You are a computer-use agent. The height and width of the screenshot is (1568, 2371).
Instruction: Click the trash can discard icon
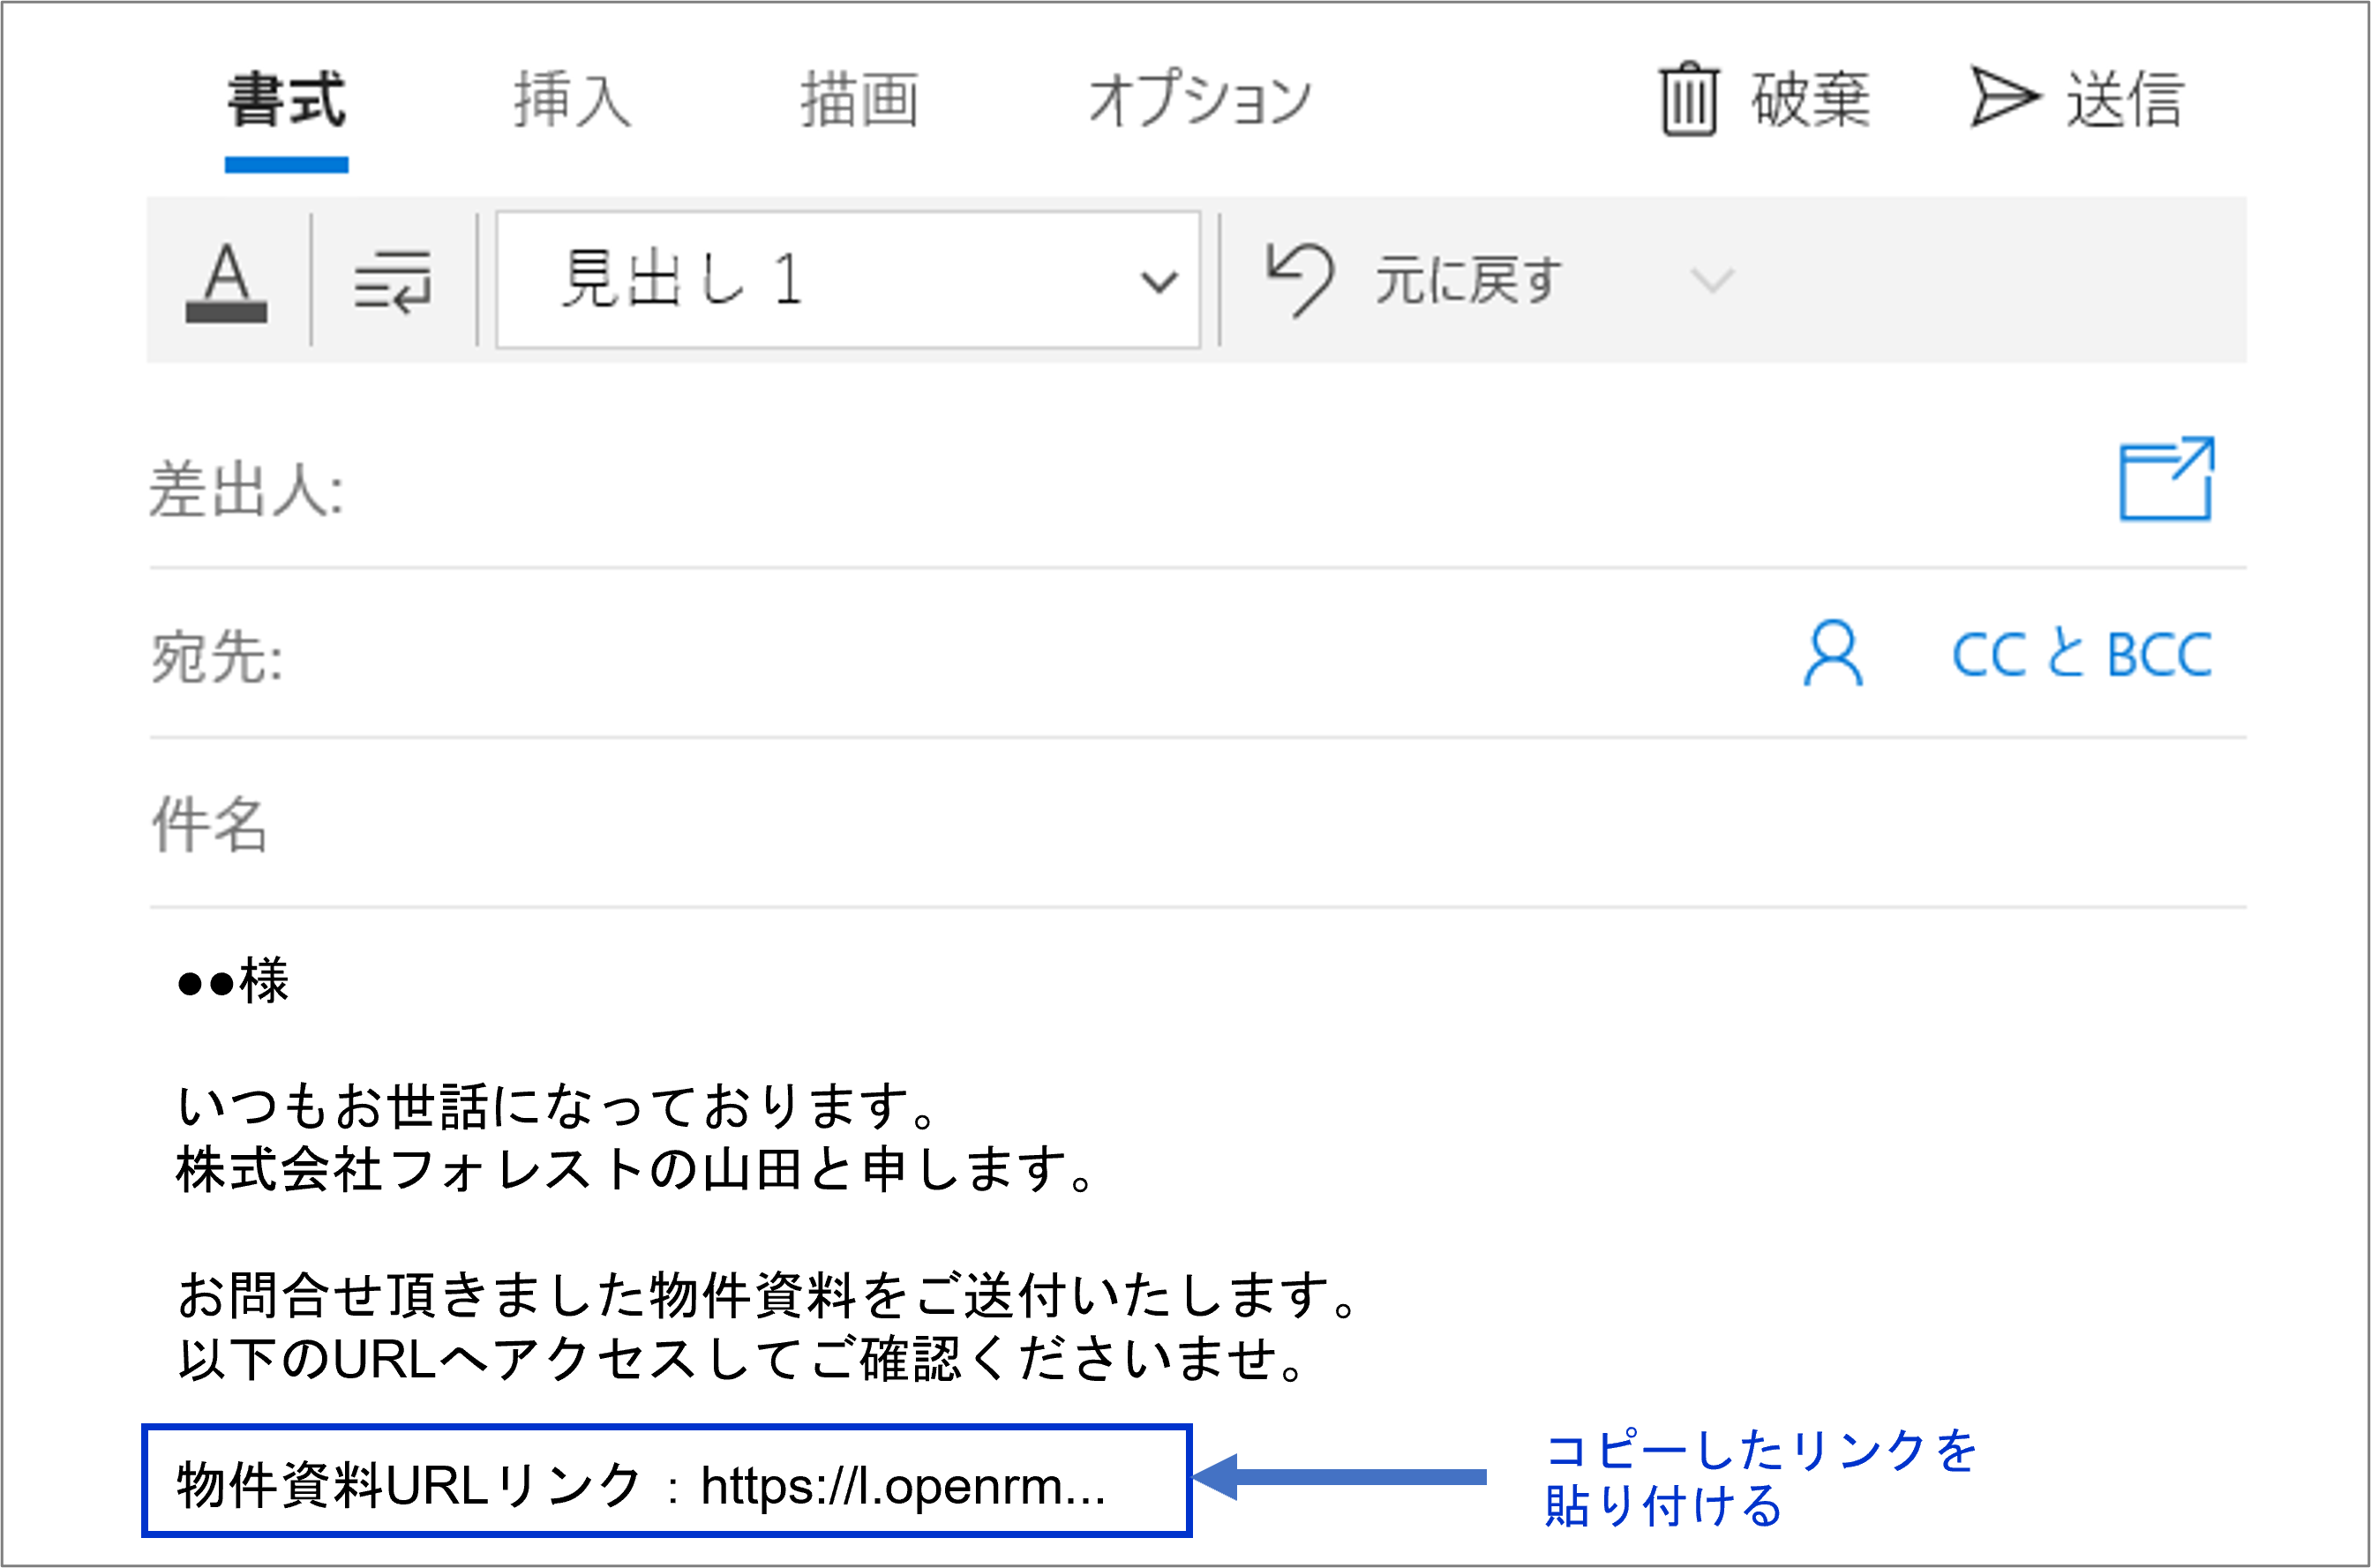1689,98
